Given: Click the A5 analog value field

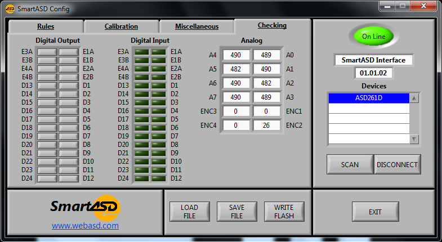Looking at the screenshot, I should point(236,69).
